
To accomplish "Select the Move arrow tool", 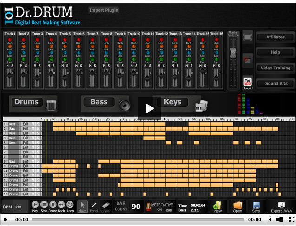I will click(x=82, y=207).
